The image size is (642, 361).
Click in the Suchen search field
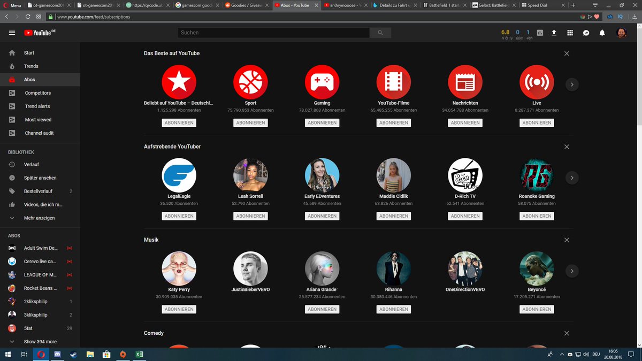click(x=273, y=33)
